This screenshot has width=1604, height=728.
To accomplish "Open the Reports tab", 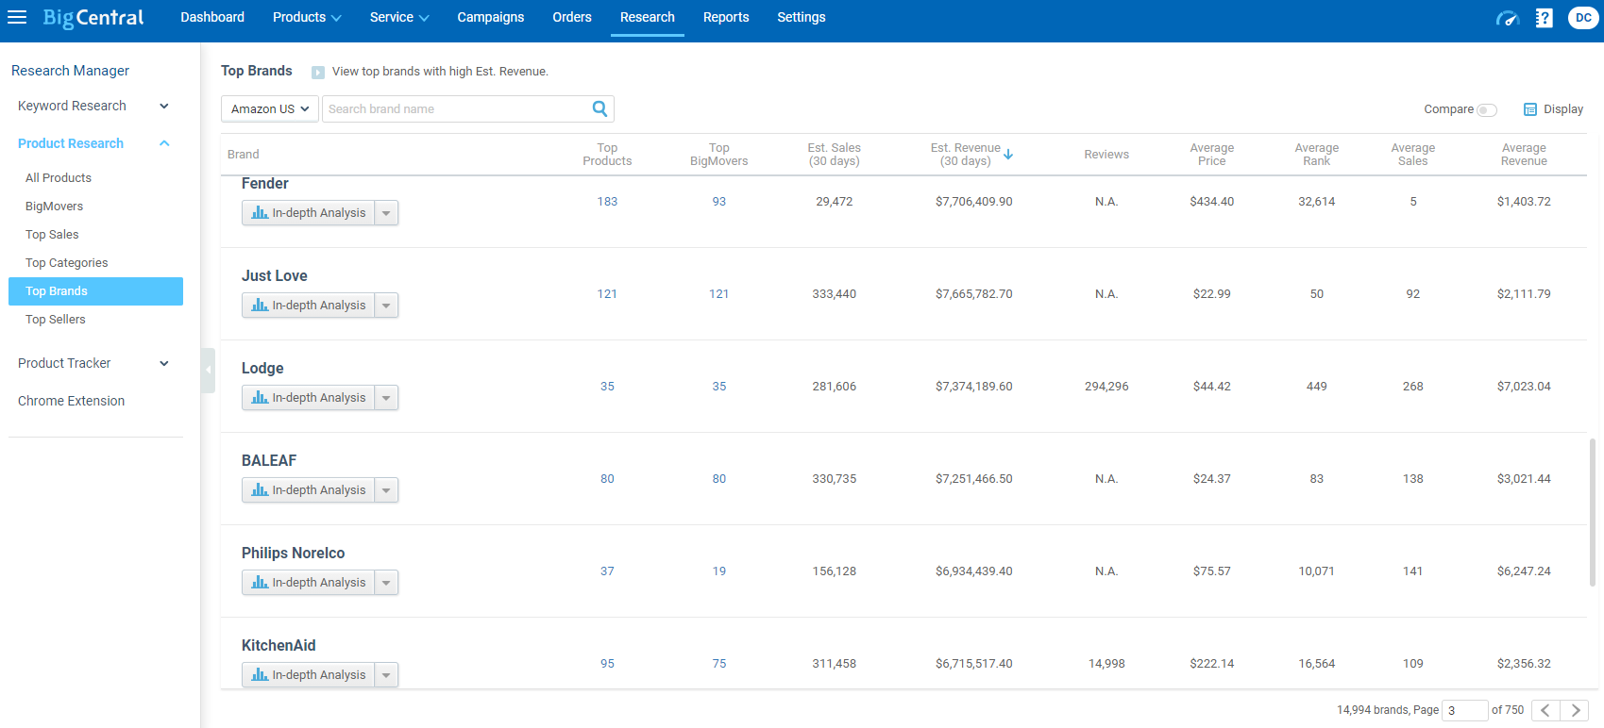I will coord(726,17).
